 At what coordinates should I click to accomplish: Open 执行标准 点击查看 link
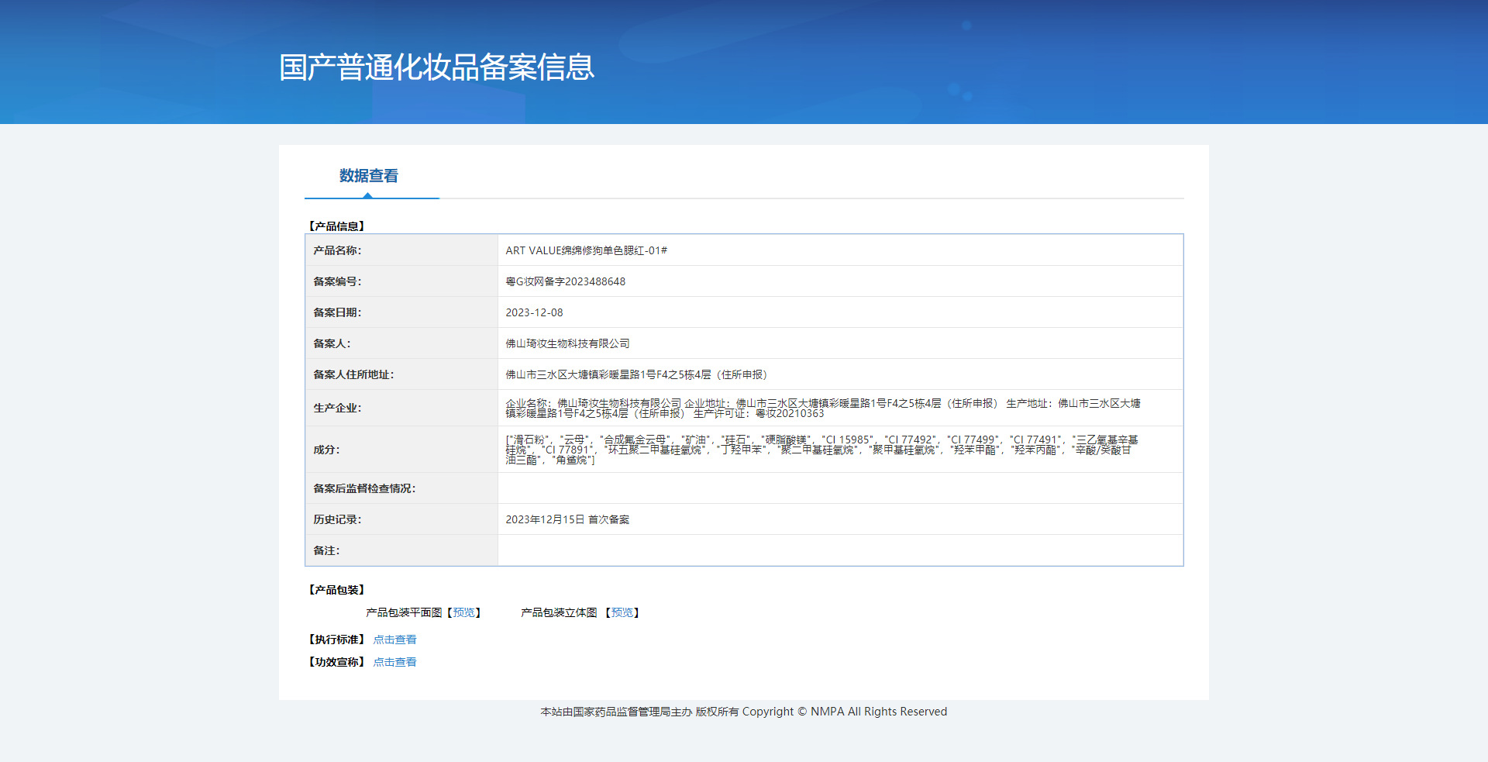click(x=394, y=640)
